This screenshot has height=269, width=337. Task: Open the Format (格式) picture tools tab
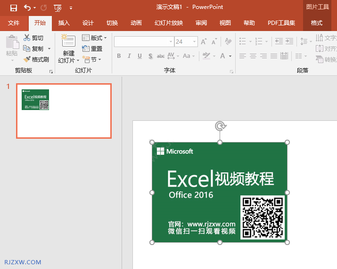click(x=317, y=23)
